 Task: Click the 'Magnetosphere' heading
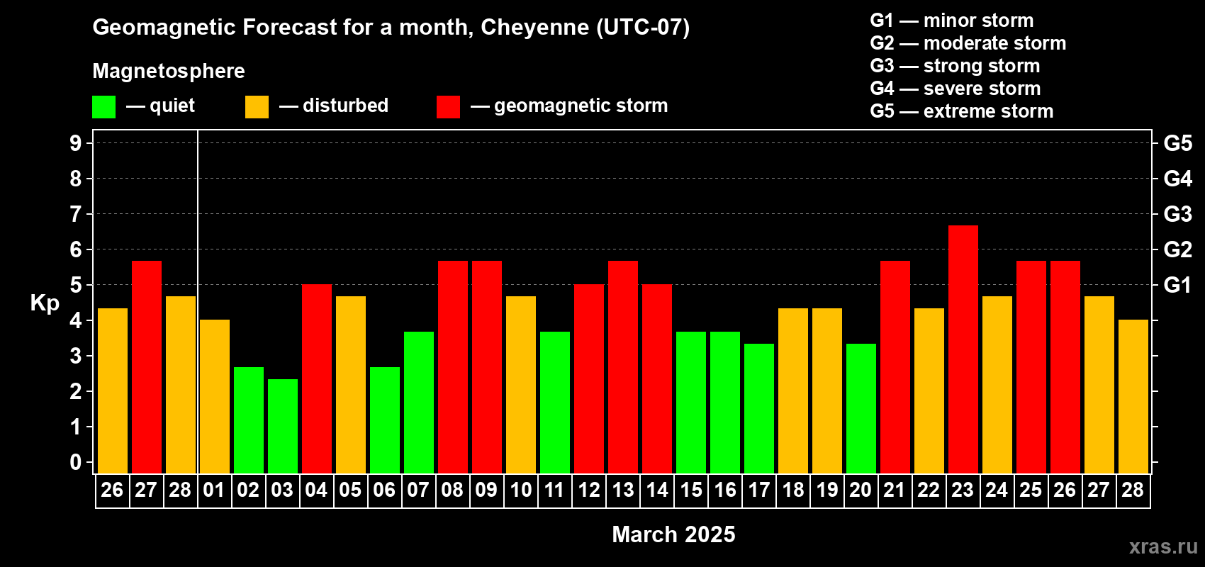point(169,71)
